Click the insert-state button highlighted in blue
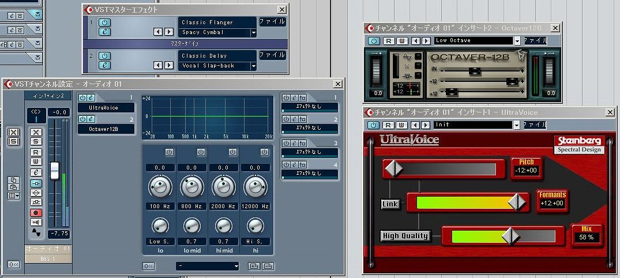The image size is (620, 278). [36, 183]
